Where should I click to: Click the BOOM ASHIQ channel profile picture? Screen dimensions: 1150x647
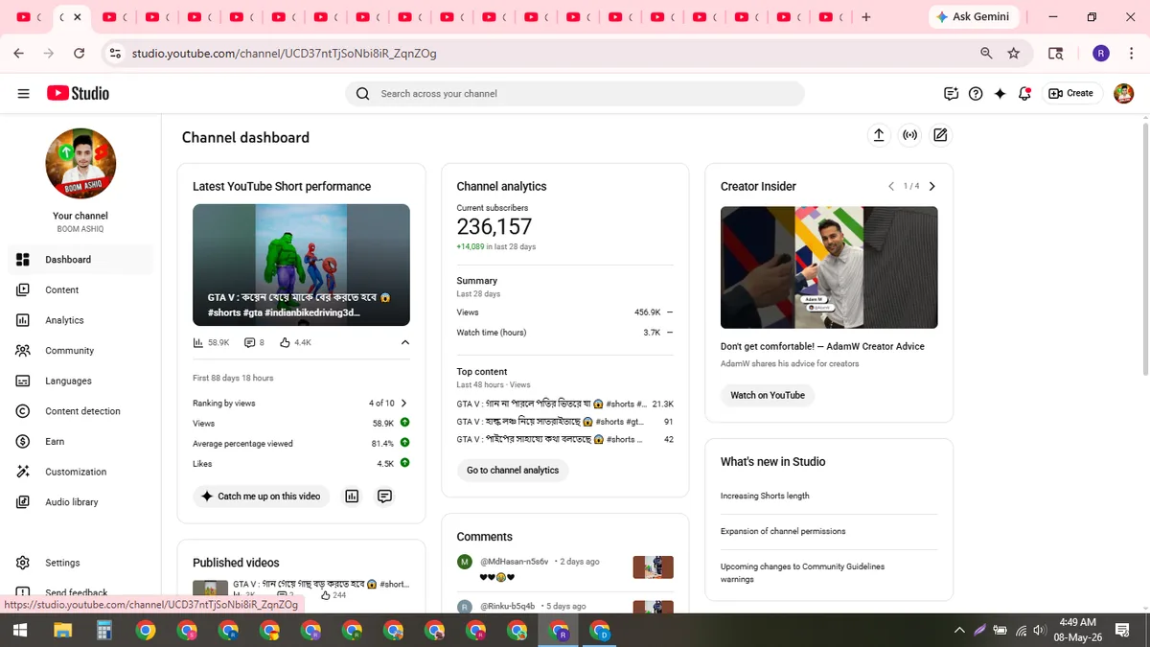80,164
